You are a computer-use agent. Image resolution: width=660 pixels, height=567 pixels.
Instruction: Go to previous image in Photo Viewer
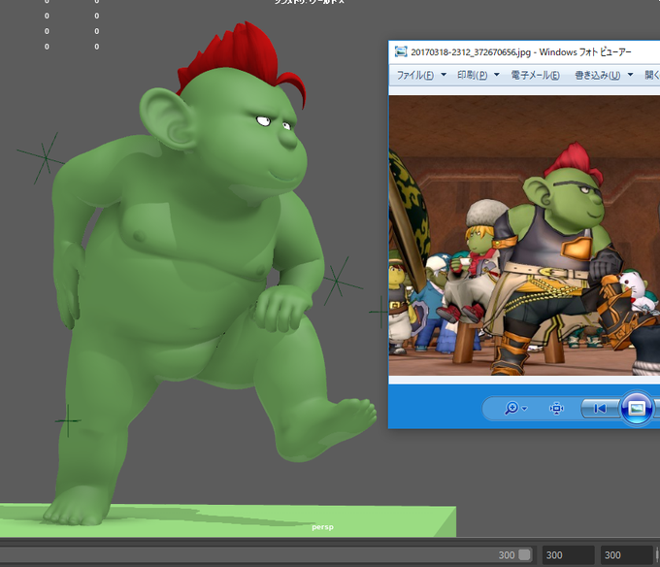tap(600, 409)
